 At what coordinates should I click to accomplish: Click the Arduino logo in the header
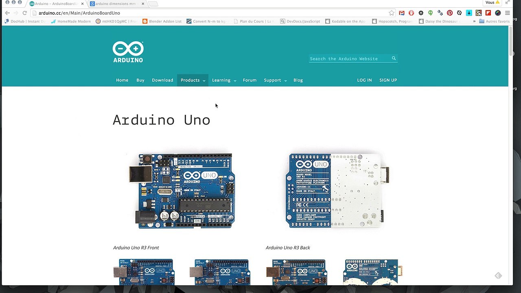tap(128, 52)
